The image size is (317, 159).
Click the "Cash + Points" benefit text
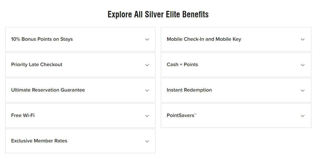point(182,65)
